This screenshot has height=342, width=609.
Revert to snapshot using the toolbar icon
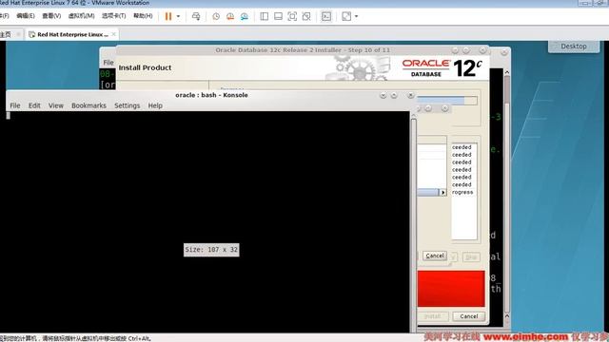pos(230,16)
